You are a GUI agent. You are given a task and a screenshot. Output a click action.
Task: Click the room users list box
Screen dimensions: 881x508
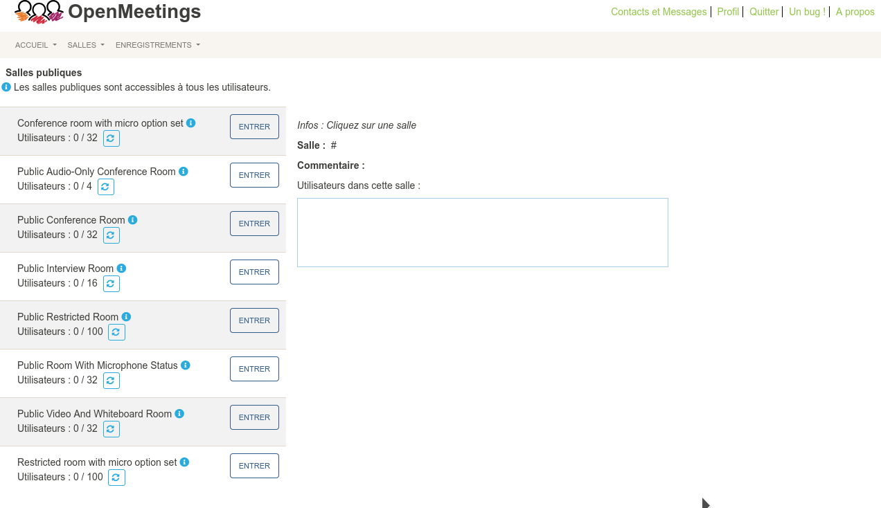coord(482,233)
